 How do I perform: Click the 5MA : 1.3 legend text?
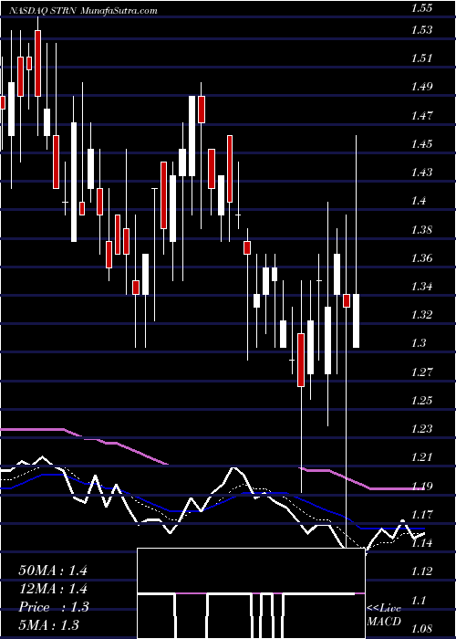(49, 624)
